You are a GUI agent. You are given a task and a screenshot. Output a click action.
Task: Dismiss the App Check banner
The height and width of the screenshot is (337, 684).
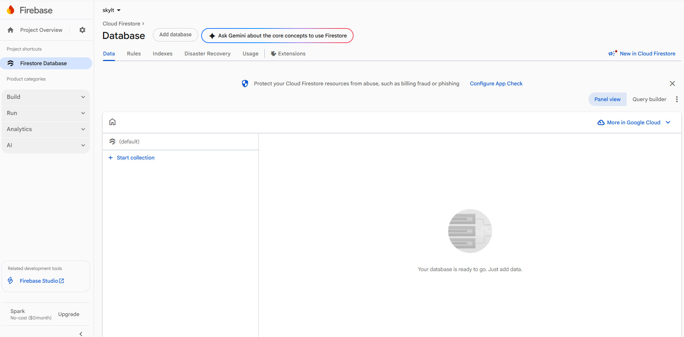point(672,84)
